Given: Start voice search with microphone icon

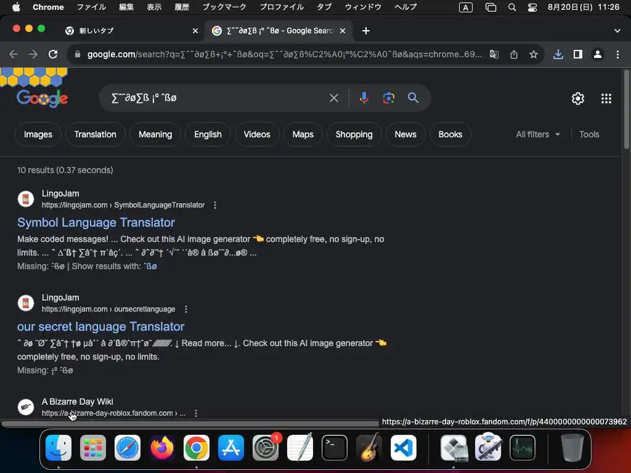Looking at the screenshot, I should tap(364, 98).
